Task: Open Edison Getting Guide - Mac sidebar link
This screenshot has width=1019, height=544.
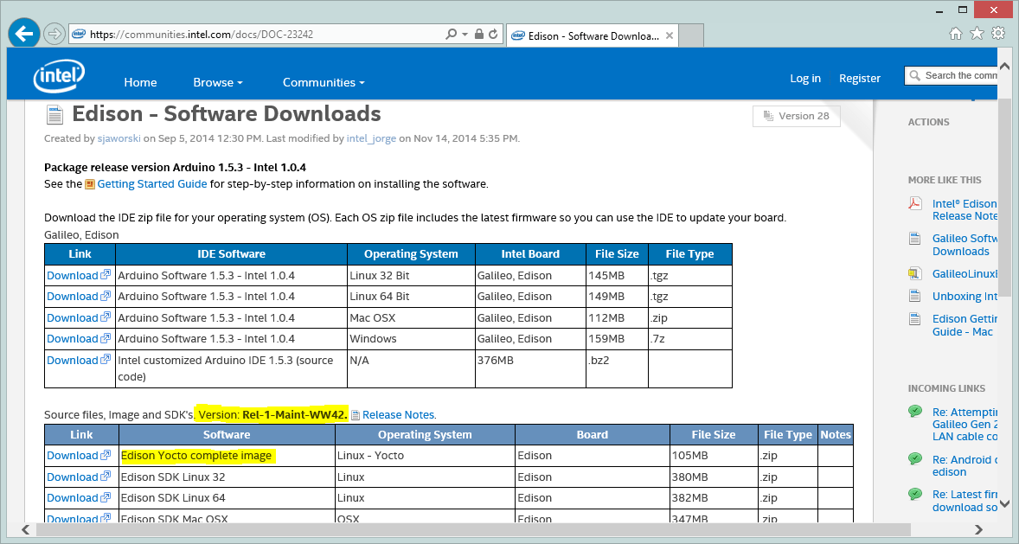Action: click(965, 325)
